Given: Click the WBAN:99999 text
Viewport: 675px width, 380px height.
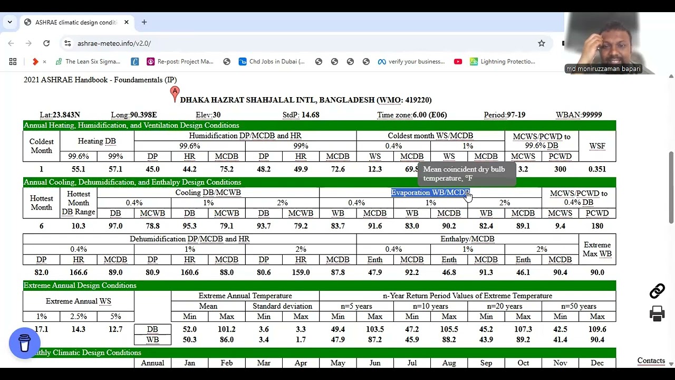Looking at the screenshot, I should 578,115.
